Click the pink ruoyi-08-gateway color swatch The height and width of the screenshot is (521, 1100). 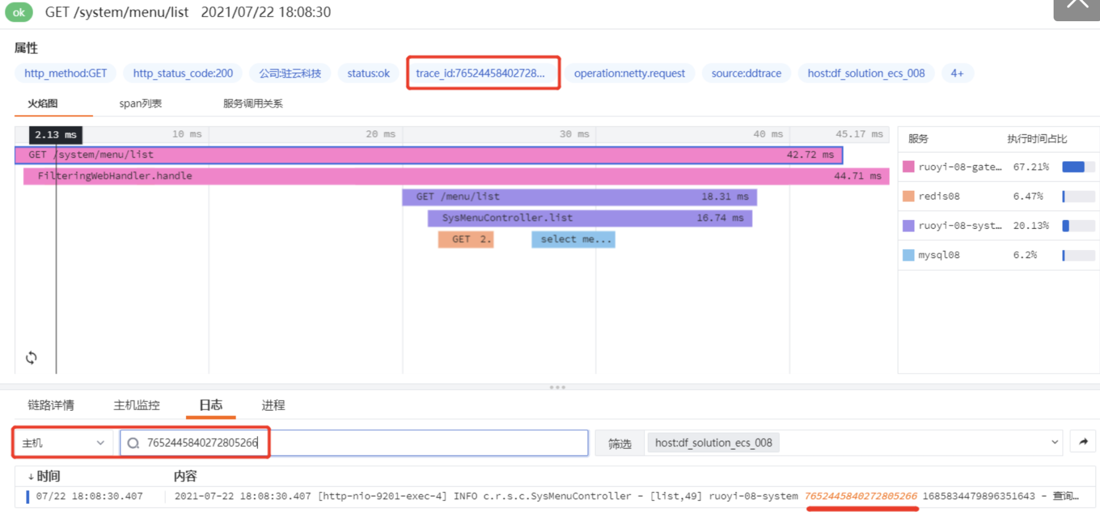(908, 167)
